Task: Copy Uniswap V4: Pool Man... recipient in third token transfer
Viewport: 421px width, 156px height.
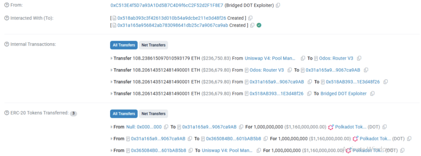Action: pos(259,150)
